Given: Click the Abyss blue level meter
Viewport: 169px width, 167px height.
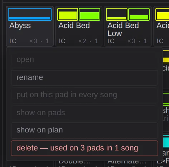Looking at the screenshot, I should 30,14.
